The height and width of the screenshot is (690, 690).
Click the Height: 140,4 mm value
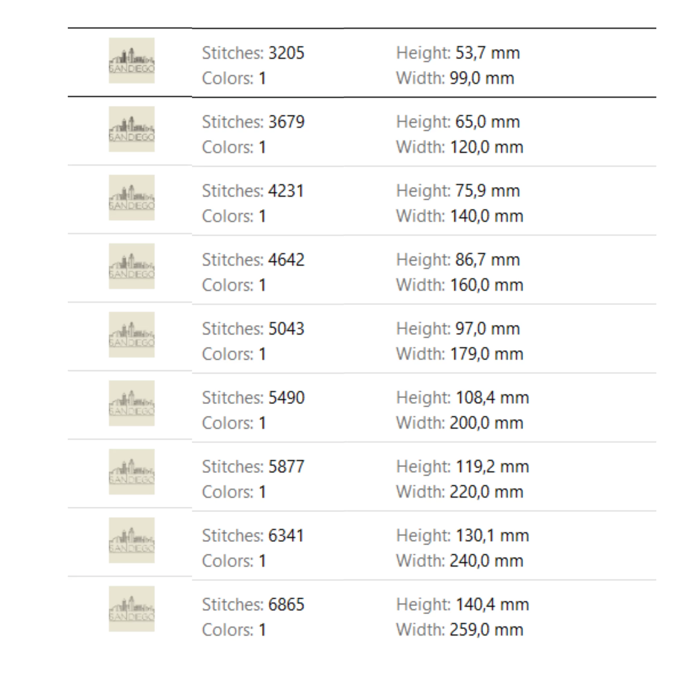(x=462, y=604)
